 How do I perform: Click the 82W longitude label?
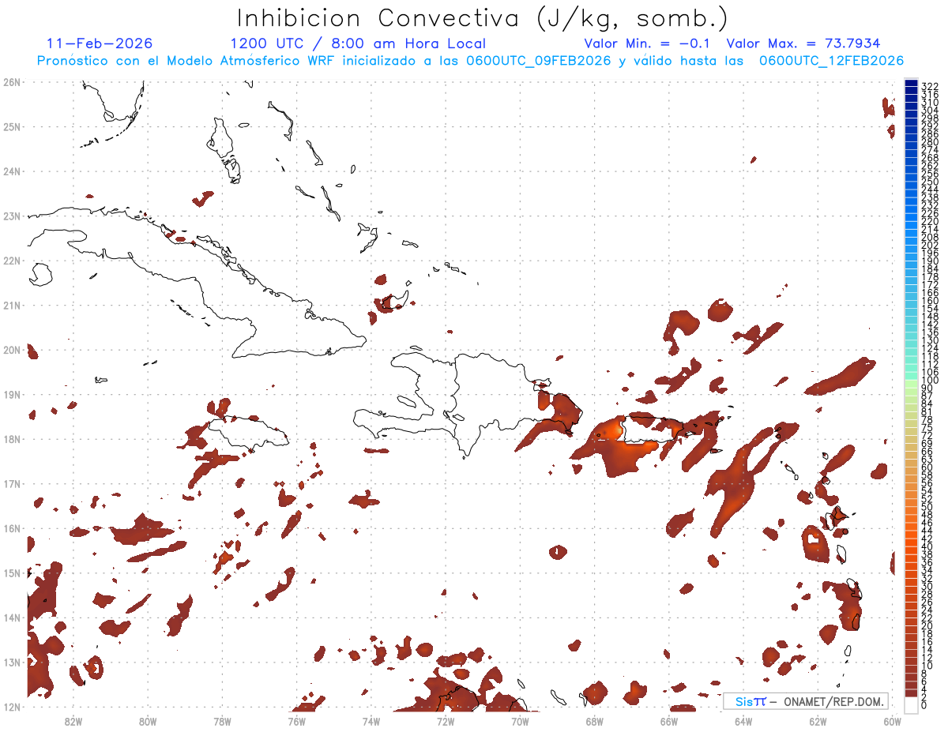73,721
